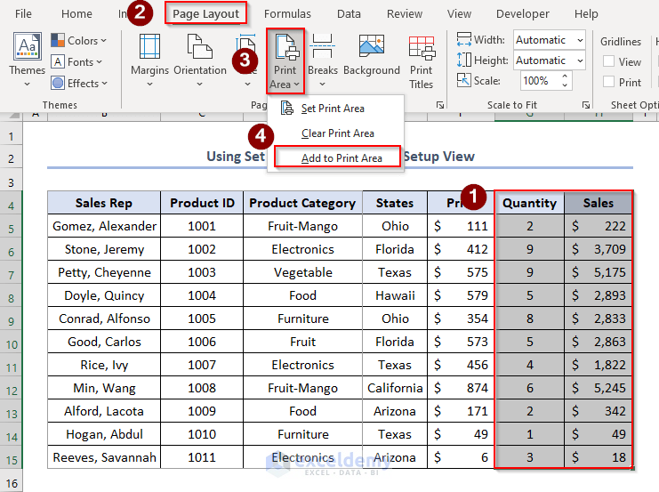Click the States header cell
Image resolution: width=659 pixels, height=492 pixels.
(395, 203)
